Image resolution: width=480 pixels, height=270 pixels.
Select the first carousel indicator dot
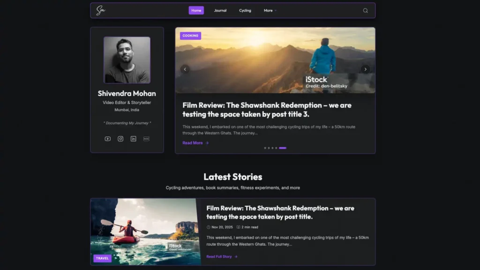pos(265,148)
